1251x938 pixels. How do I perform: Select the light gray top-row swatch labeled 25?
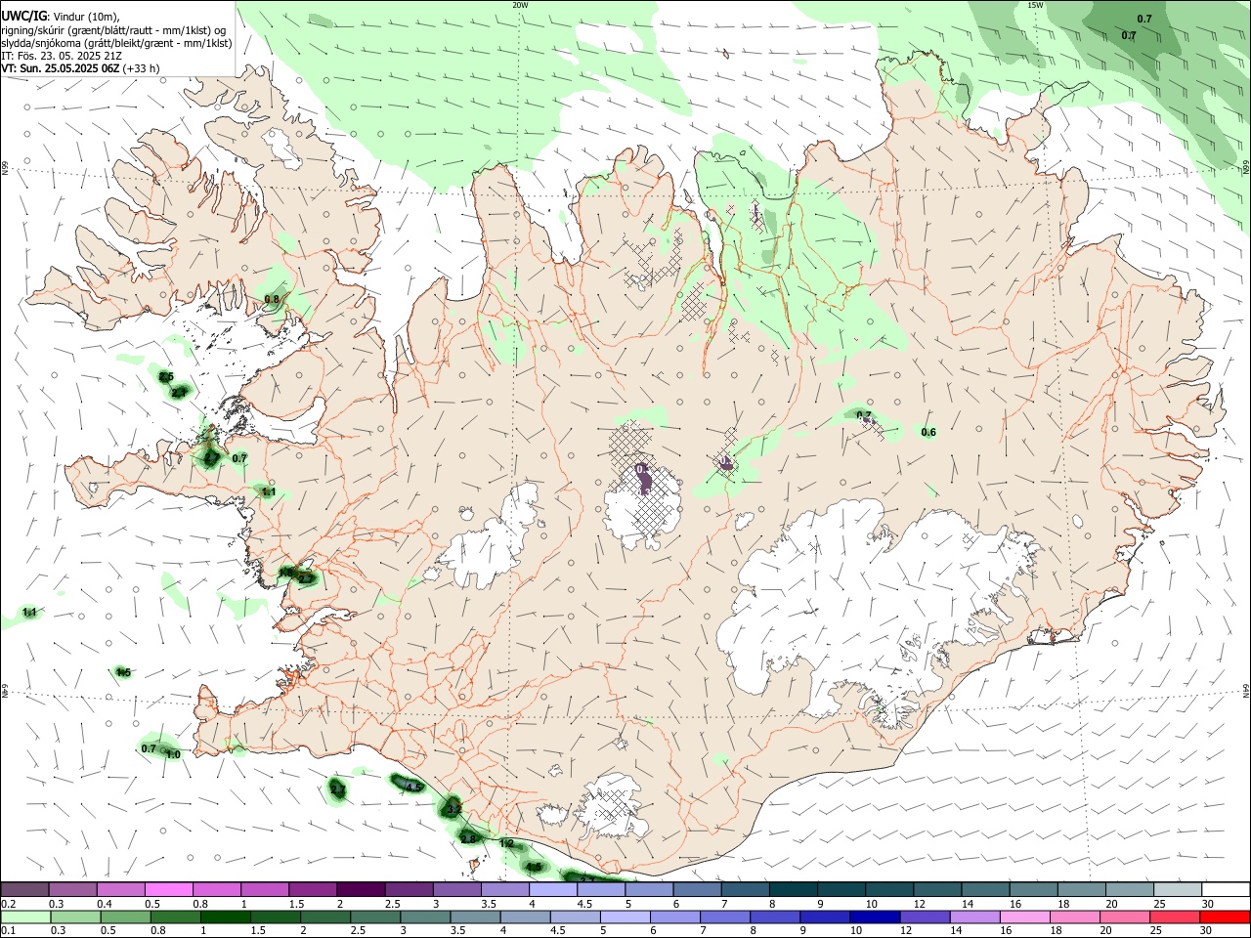coord(1177,889)
